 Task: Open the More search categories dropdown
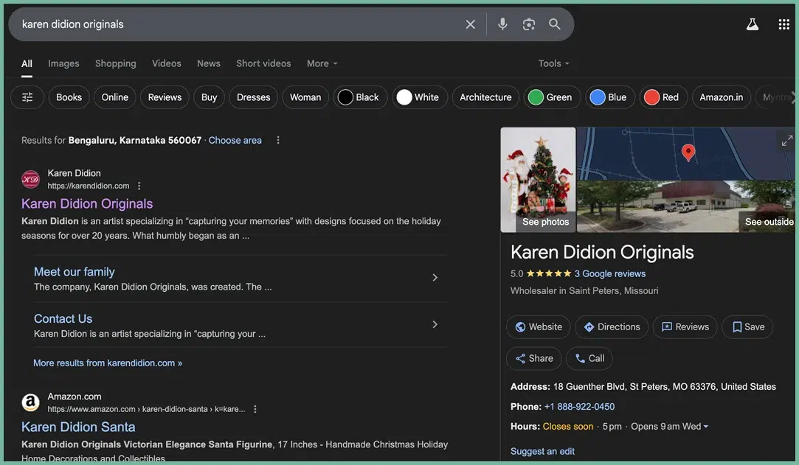(x=322, y=63)
